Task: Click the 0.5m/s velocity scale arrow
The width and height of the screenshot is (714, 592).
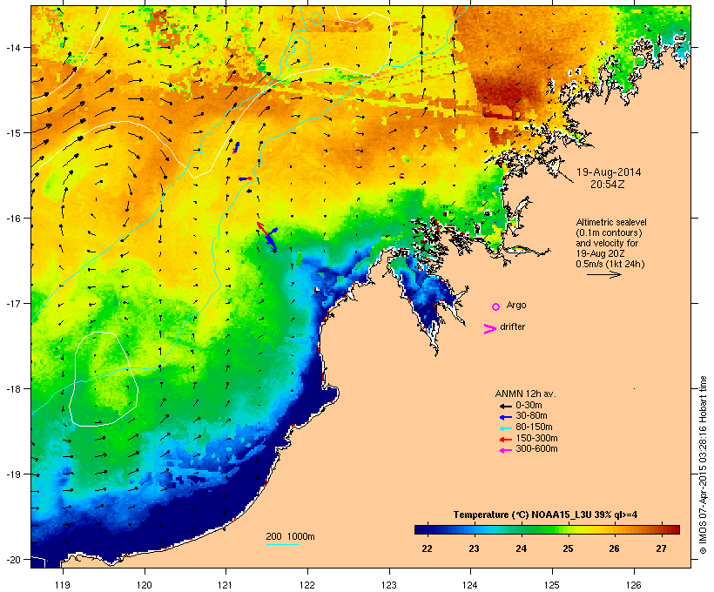Action: 603,274
